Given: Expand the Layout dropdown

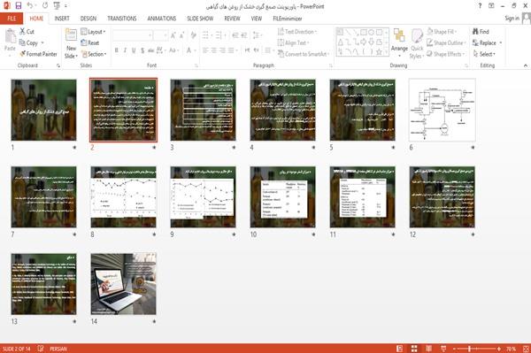Looking at the screenshot, I should [93, 32].
